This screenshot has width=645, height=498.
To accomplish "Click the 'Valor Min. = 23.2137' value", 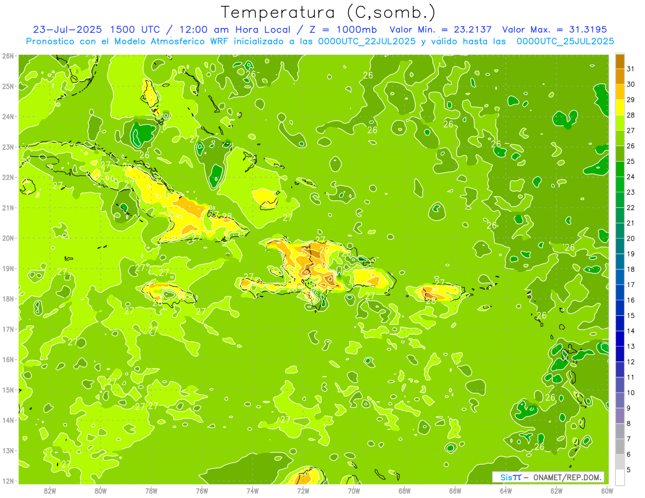I will (441, 29).
